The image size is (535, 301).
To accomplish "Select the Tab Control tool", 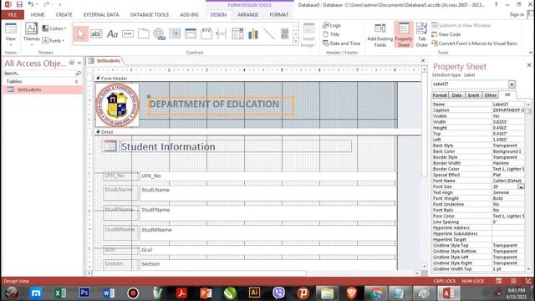I will click(x=144, y=33).
